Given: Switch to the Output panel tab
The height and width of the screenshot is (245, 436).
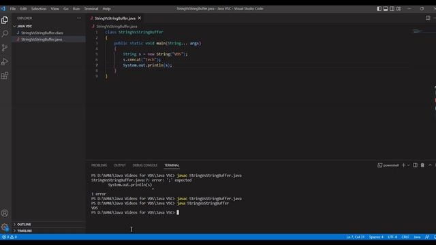Looking at the screenshot, I should click(120, 165).
